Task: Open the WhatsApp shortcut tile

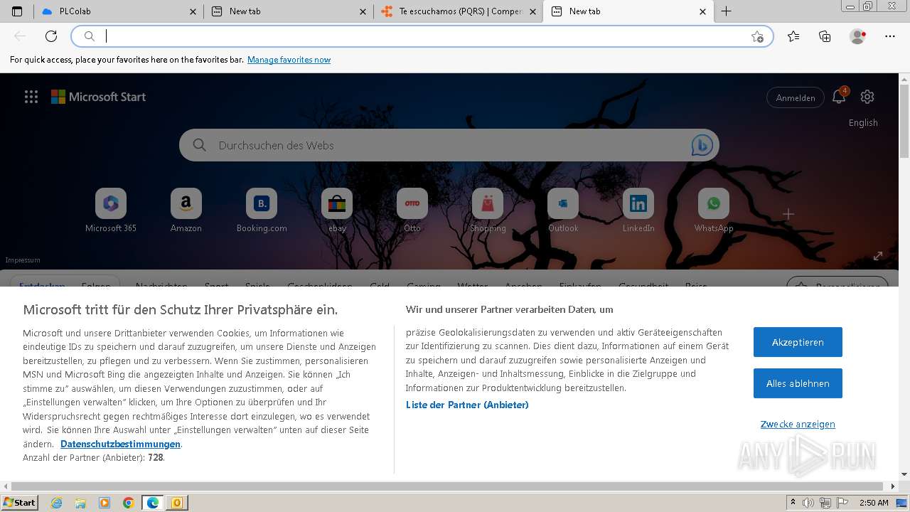Action: tap(714, 210)
